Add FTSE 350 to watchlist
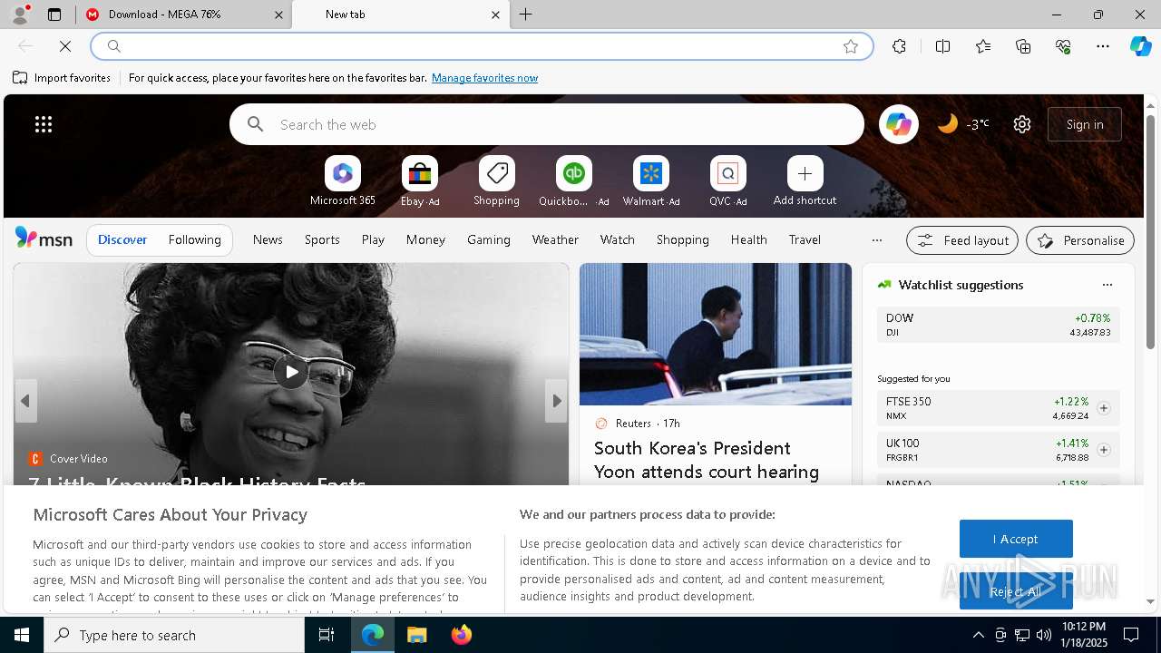 coord(1103,408)
